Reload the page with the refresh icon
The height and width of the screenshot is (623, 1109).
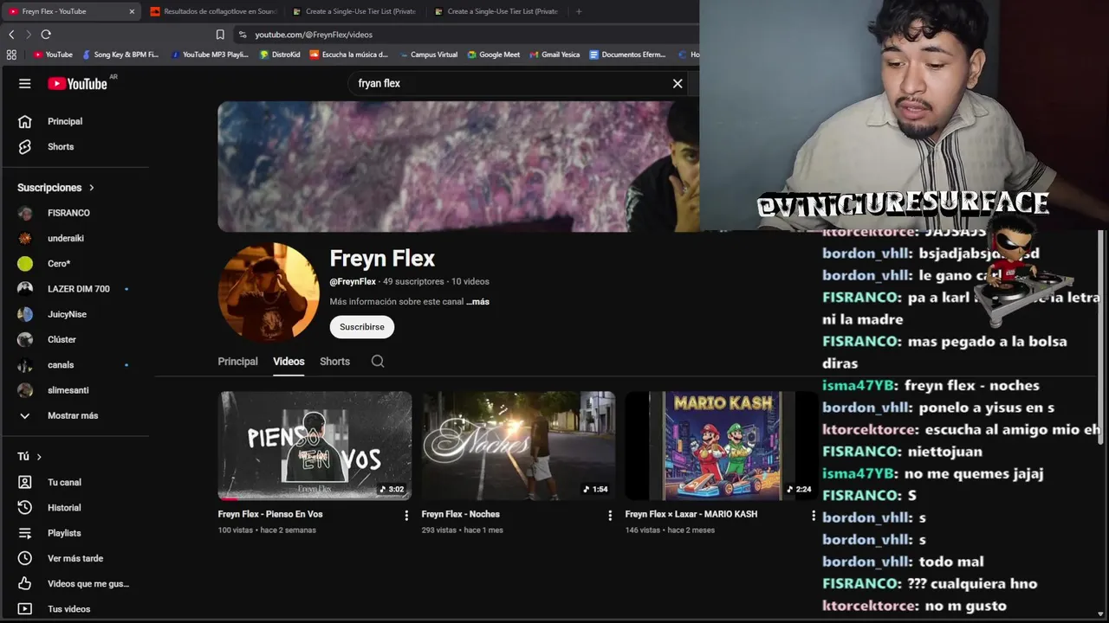[46, 35]
